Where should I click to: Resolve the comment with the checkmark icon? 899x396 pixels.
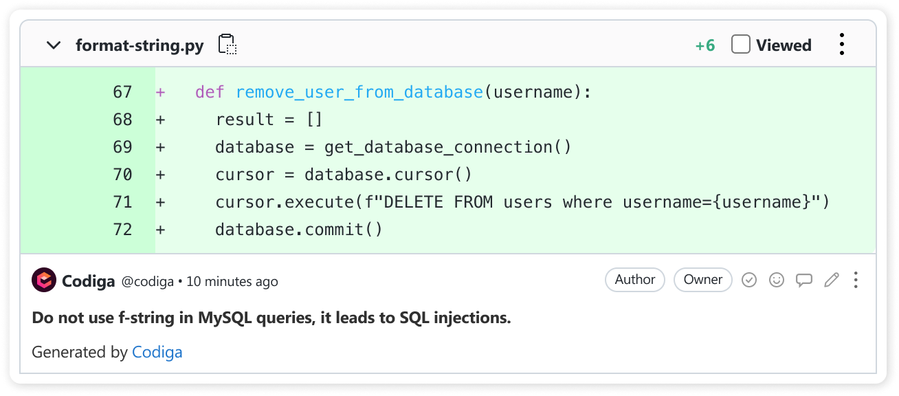749,280
